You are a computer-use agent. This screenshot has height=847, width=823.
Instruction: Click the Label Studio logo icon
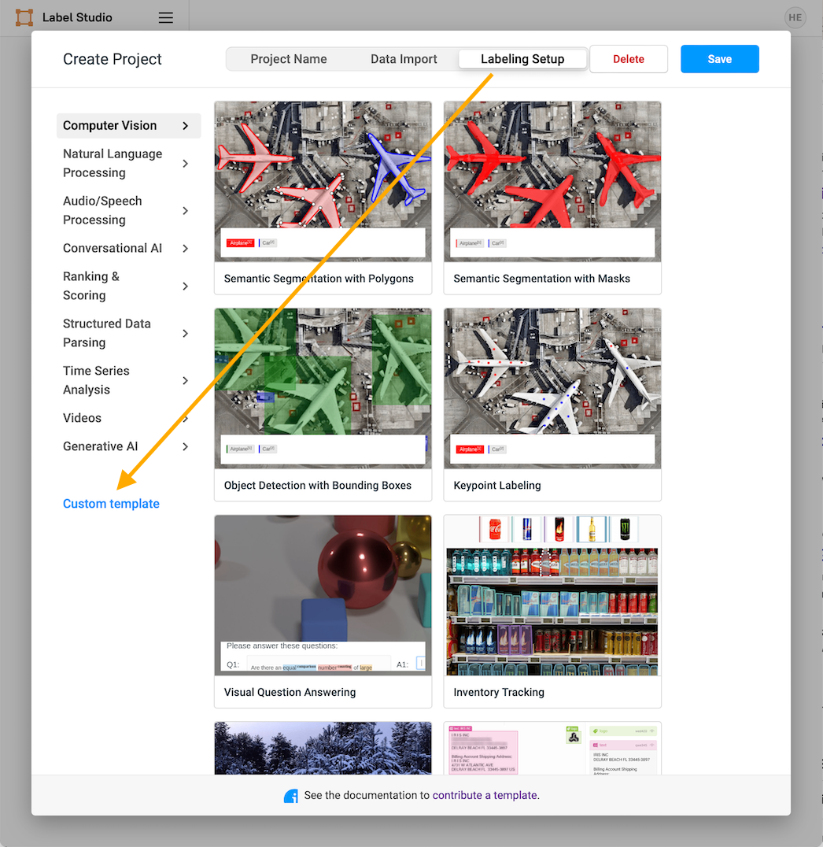(24, 17)
